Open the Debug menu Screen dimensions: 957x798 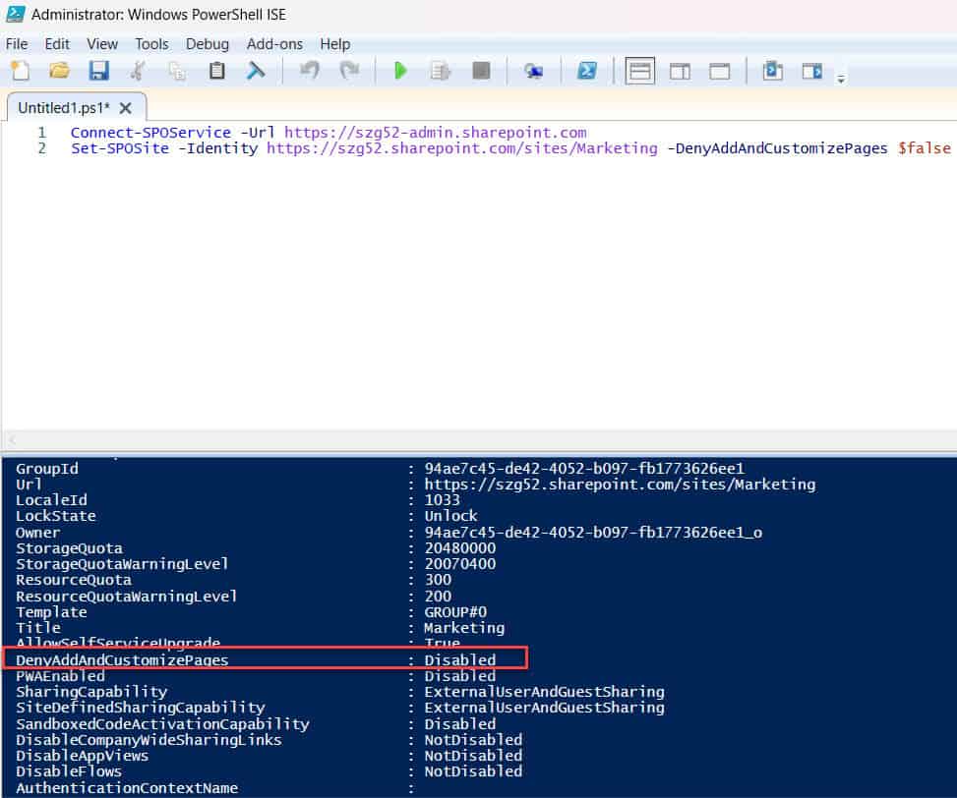pos(208,44)
